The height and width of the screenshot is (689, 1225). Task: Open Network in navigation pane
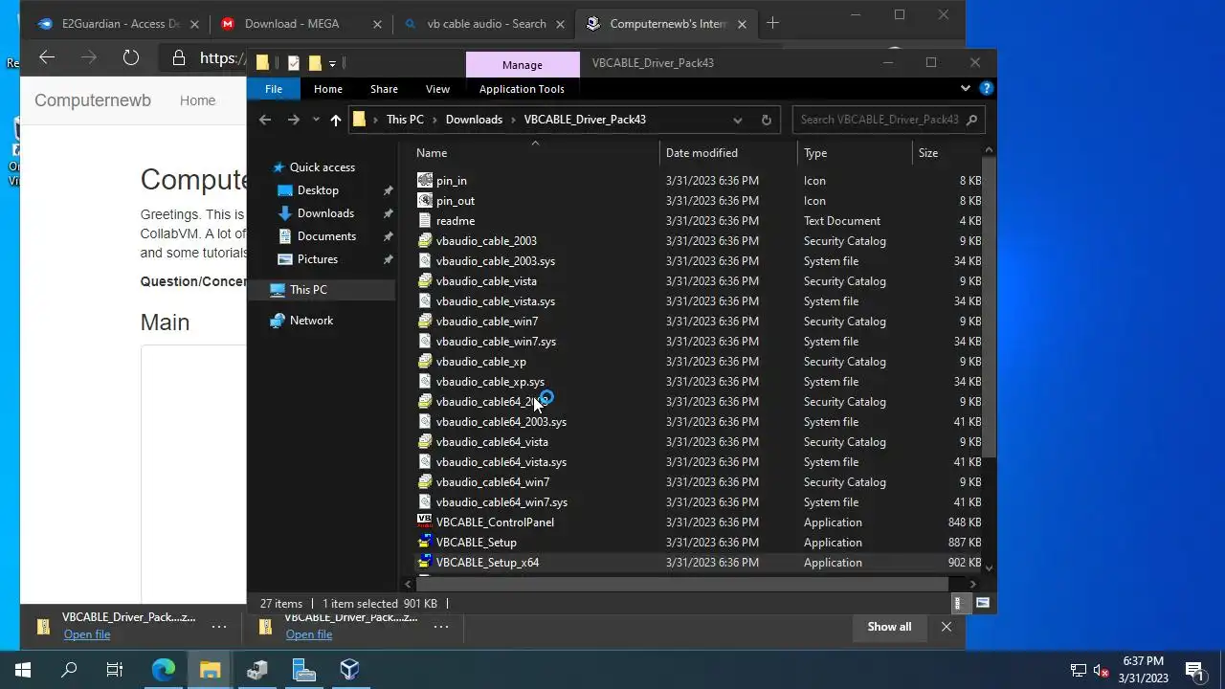[311, 320]
